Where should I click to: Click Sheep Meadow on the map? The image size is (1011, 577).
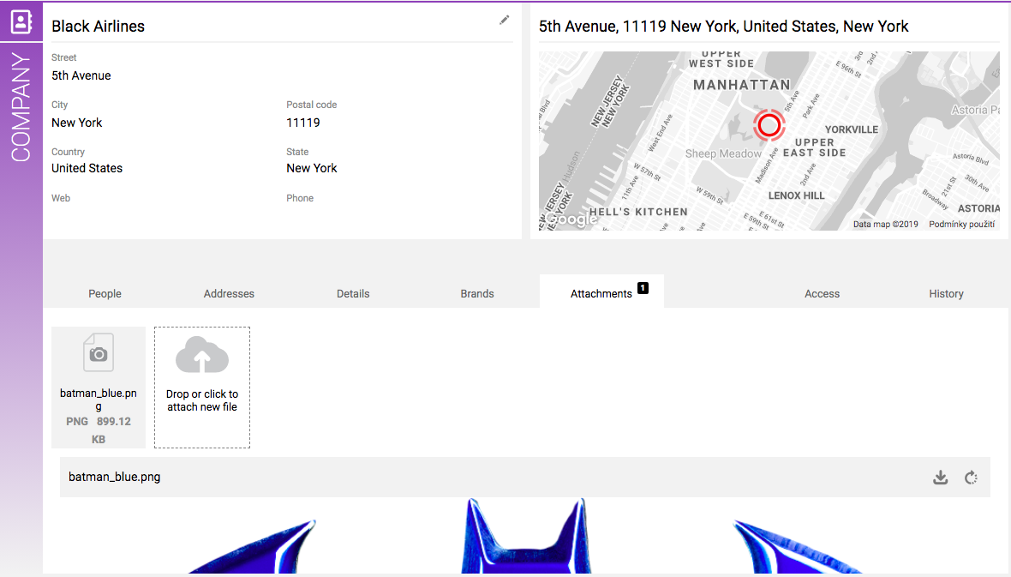pos(723,153)
